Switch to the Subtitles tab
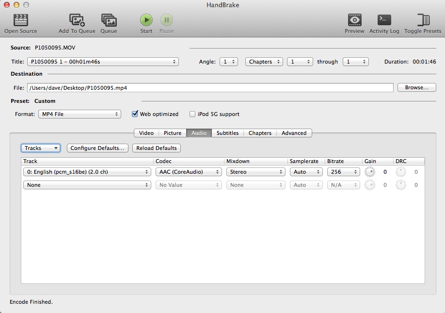 [x=227, y=133]
